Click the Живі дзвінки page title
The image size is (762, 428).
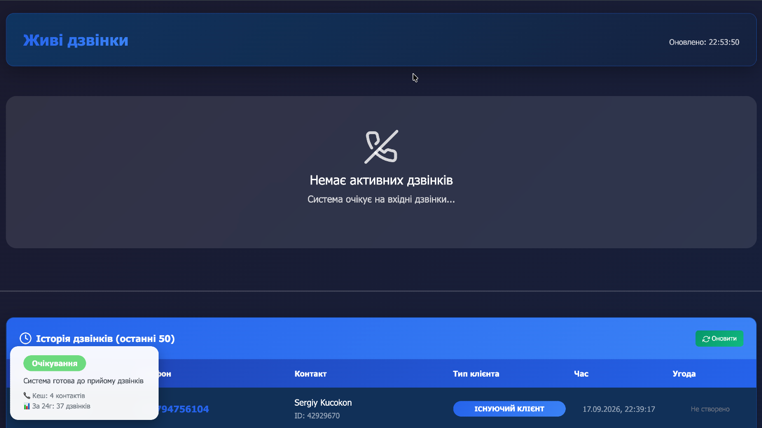pyautogui.click(x=76, y=40)
